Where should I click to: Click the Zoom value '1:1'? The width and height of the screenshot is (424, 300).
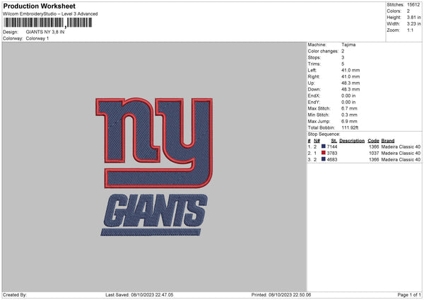click(x=410, y=30)
